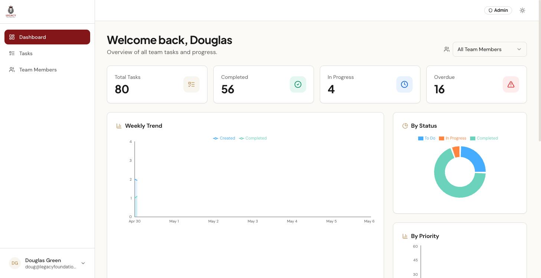Click the By Priority bar chart icon
Image resolution: width=541 pixels, height=278 pixels.
(405, 236)
